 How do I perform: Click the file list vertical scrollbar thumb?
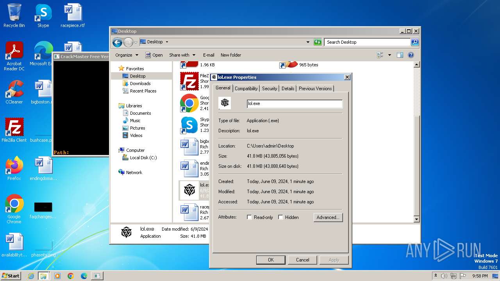click(x=416, y=165)
